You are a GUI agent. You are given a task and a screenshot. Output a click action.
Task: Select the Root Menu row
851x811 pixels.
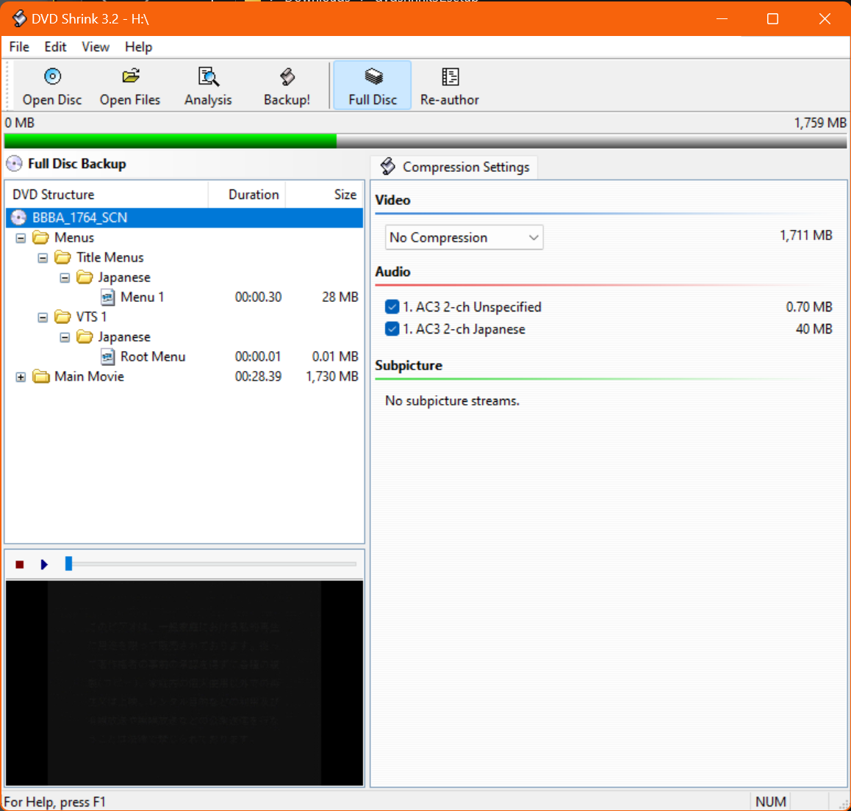point(184,357)
